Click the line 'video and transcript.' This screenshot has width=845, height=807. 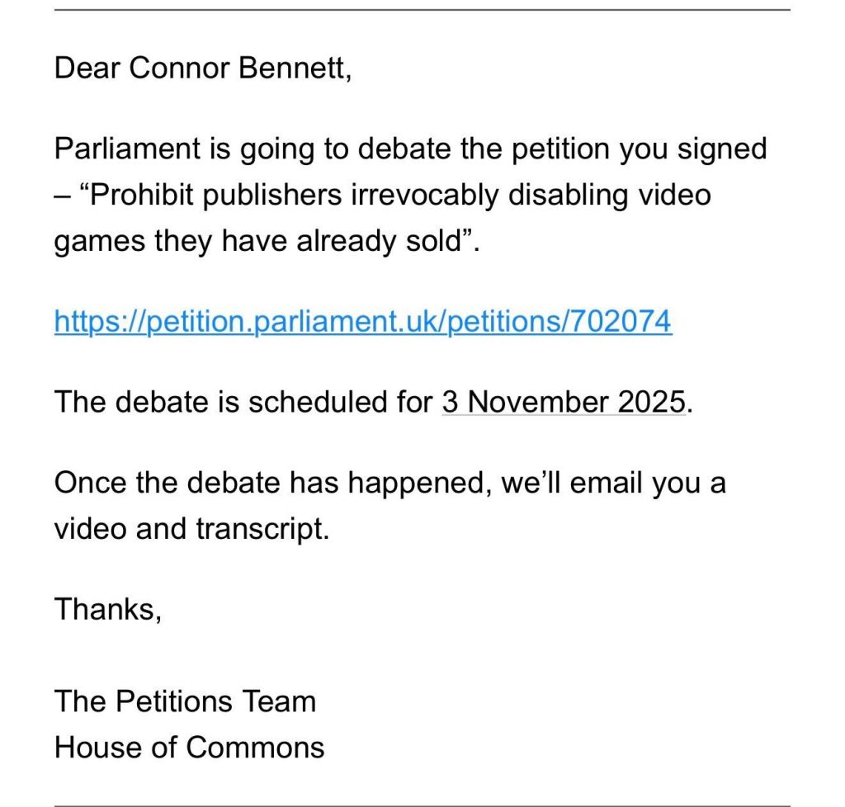(191, 529)
